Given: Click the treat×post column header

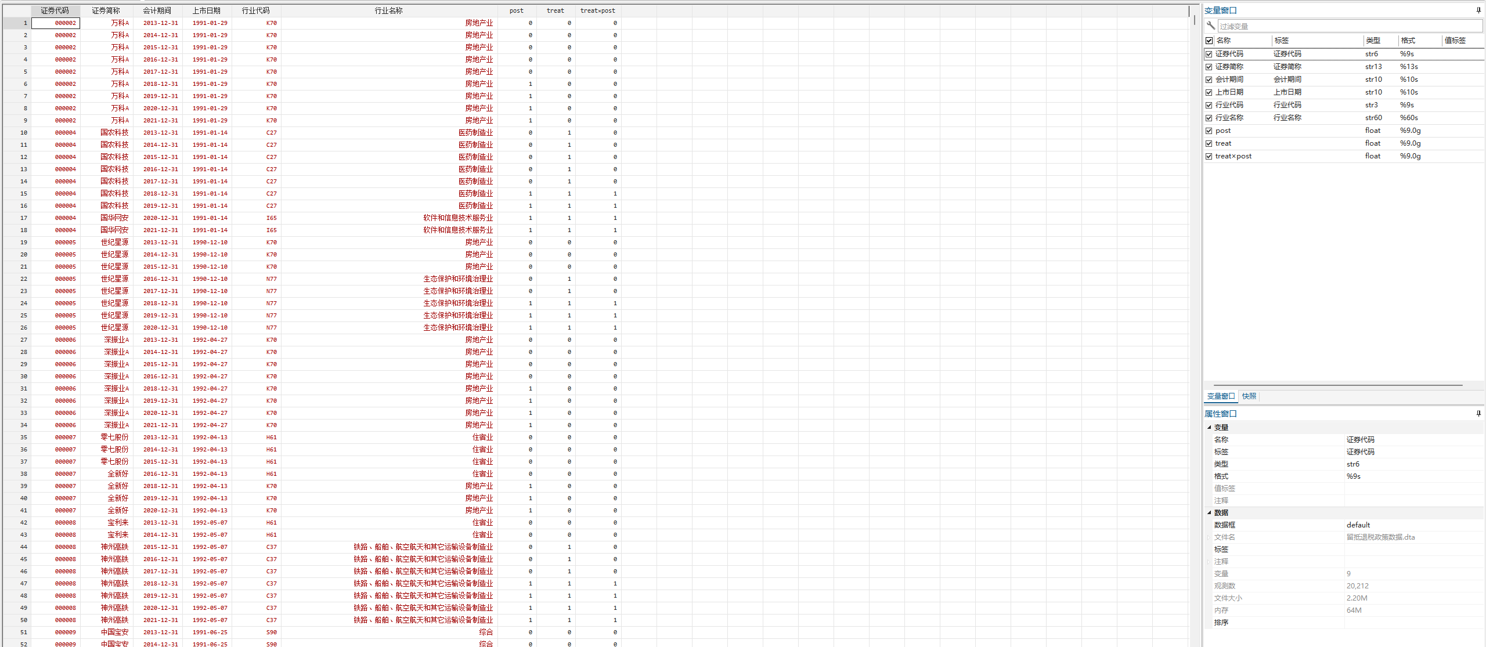Looking at the screenshot, I should coord(597,10).
